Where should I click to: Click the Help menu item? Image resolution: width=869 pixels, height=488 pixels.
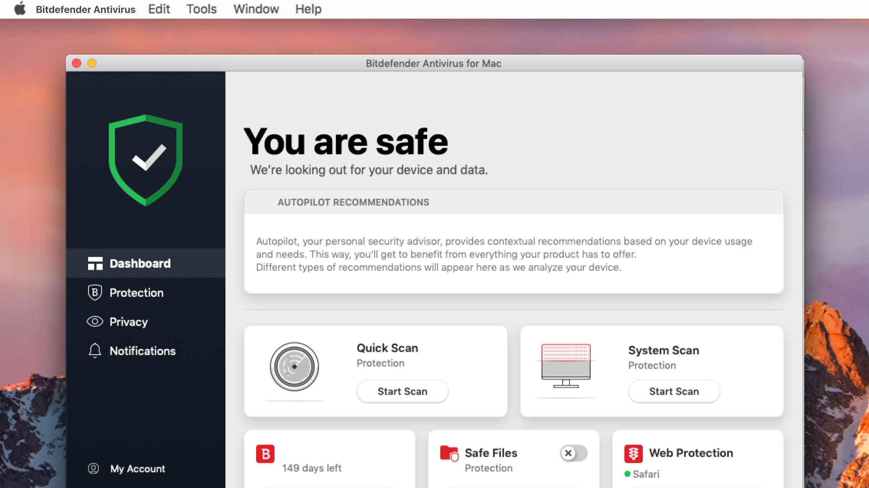coord(307,9)
